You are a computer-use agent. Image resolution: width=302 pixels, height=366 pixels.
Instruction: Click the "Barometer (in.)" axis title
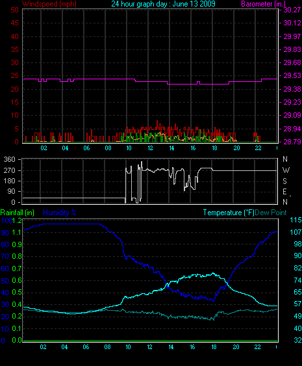click(263, 4)
